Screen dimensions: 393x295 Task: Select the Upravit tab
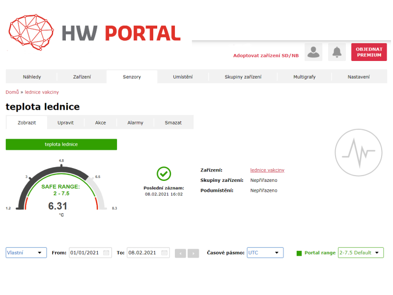(65, 122)
